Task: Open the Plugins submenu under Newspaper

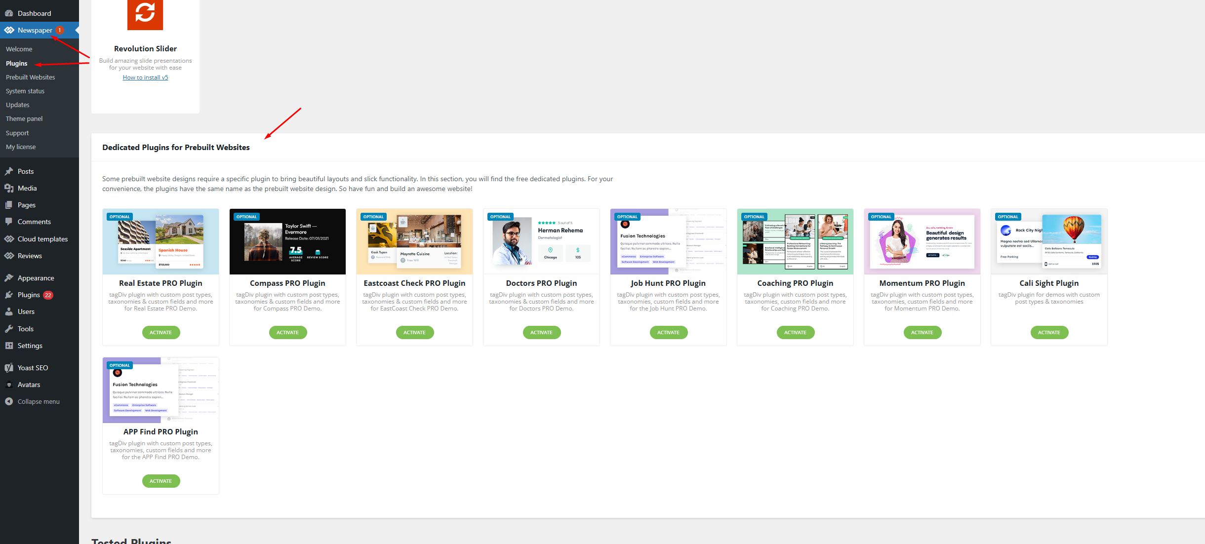Action: (17, 63)
